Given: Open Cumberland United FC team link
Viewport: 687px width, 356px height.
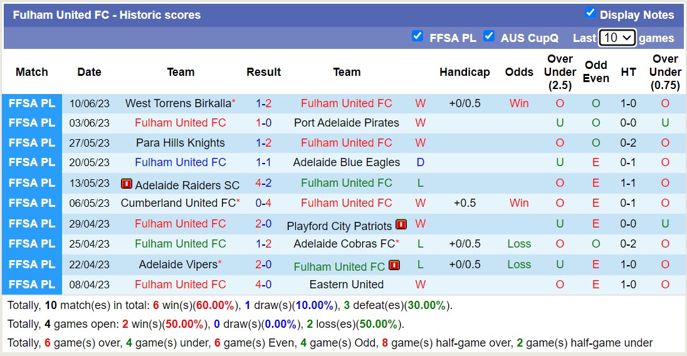Looking at the screenshot, I should (x=178, y=202).
